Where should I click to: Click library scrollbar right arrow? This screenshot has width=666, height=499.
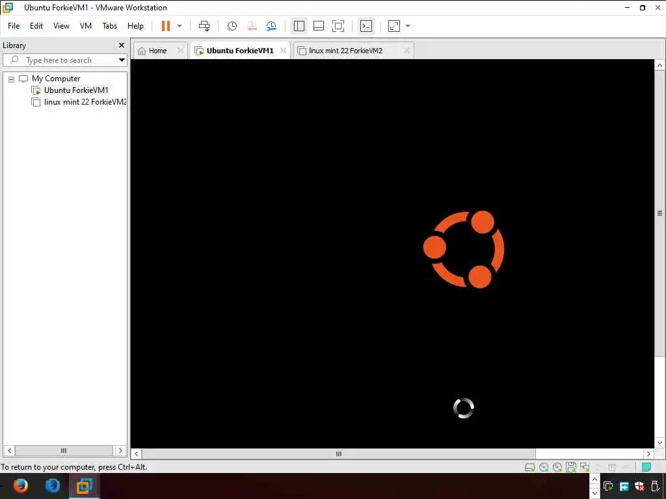(x=120, y=451)
